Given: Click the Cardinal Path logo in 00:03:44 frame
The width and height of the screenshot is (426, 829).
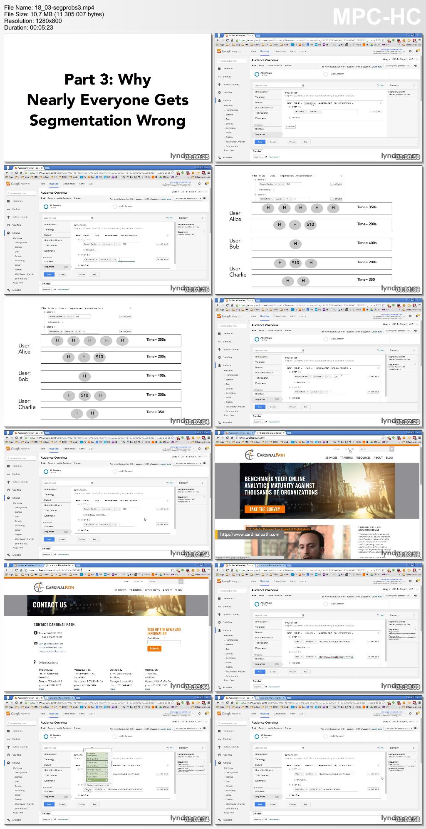Looking at the screenshot, I should (x=54, y=587).
